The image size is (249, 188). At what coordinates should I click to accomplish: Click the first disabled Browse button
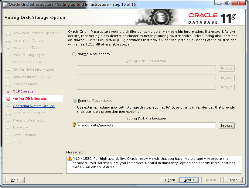pos(227,68)
